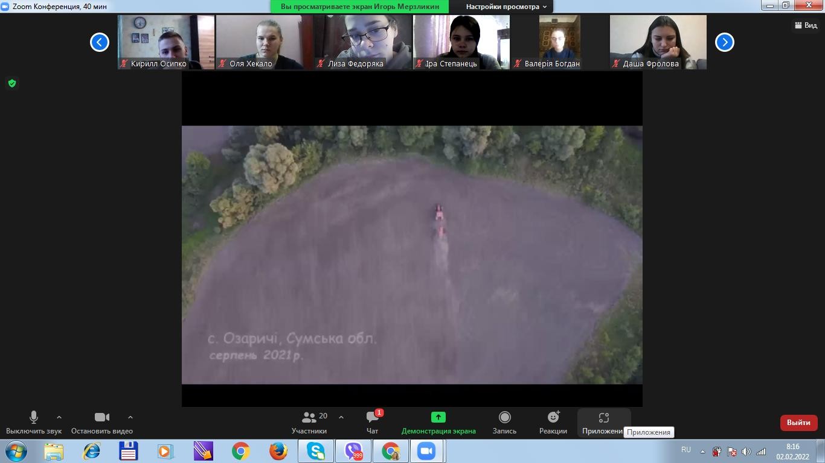Stop the camera with Остановить видео
The height and width of the screenshot is (463, 825).
pyautogui.click(x=102, y=422)
